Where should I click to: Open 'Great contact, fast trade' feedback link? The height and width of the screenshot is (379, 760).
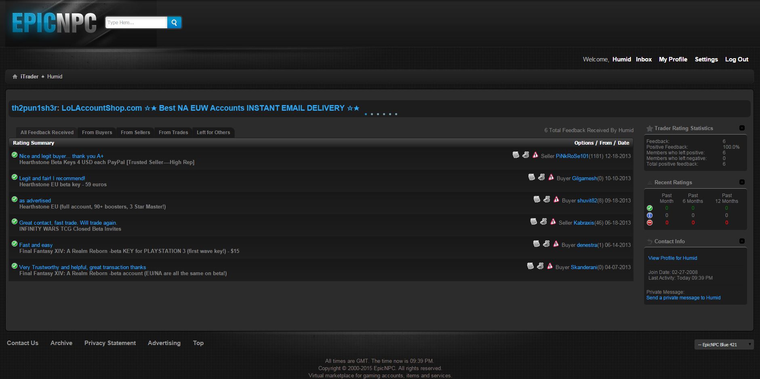[x=68, y=223]
